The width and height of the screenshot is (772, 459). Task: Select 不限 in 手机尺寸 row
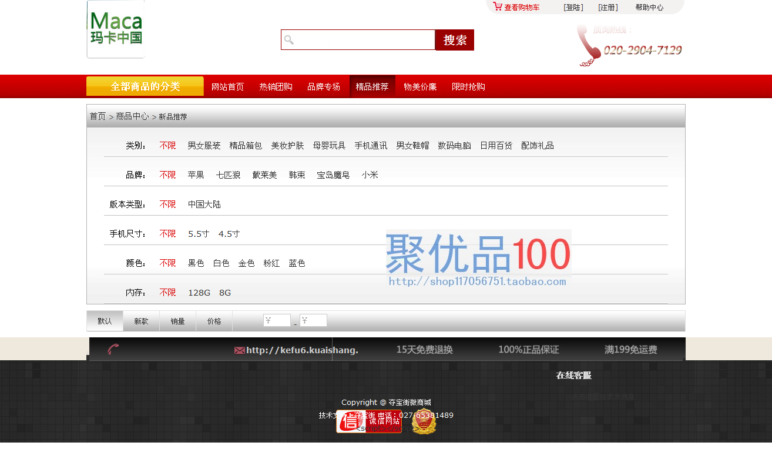(x=167, y=233)
